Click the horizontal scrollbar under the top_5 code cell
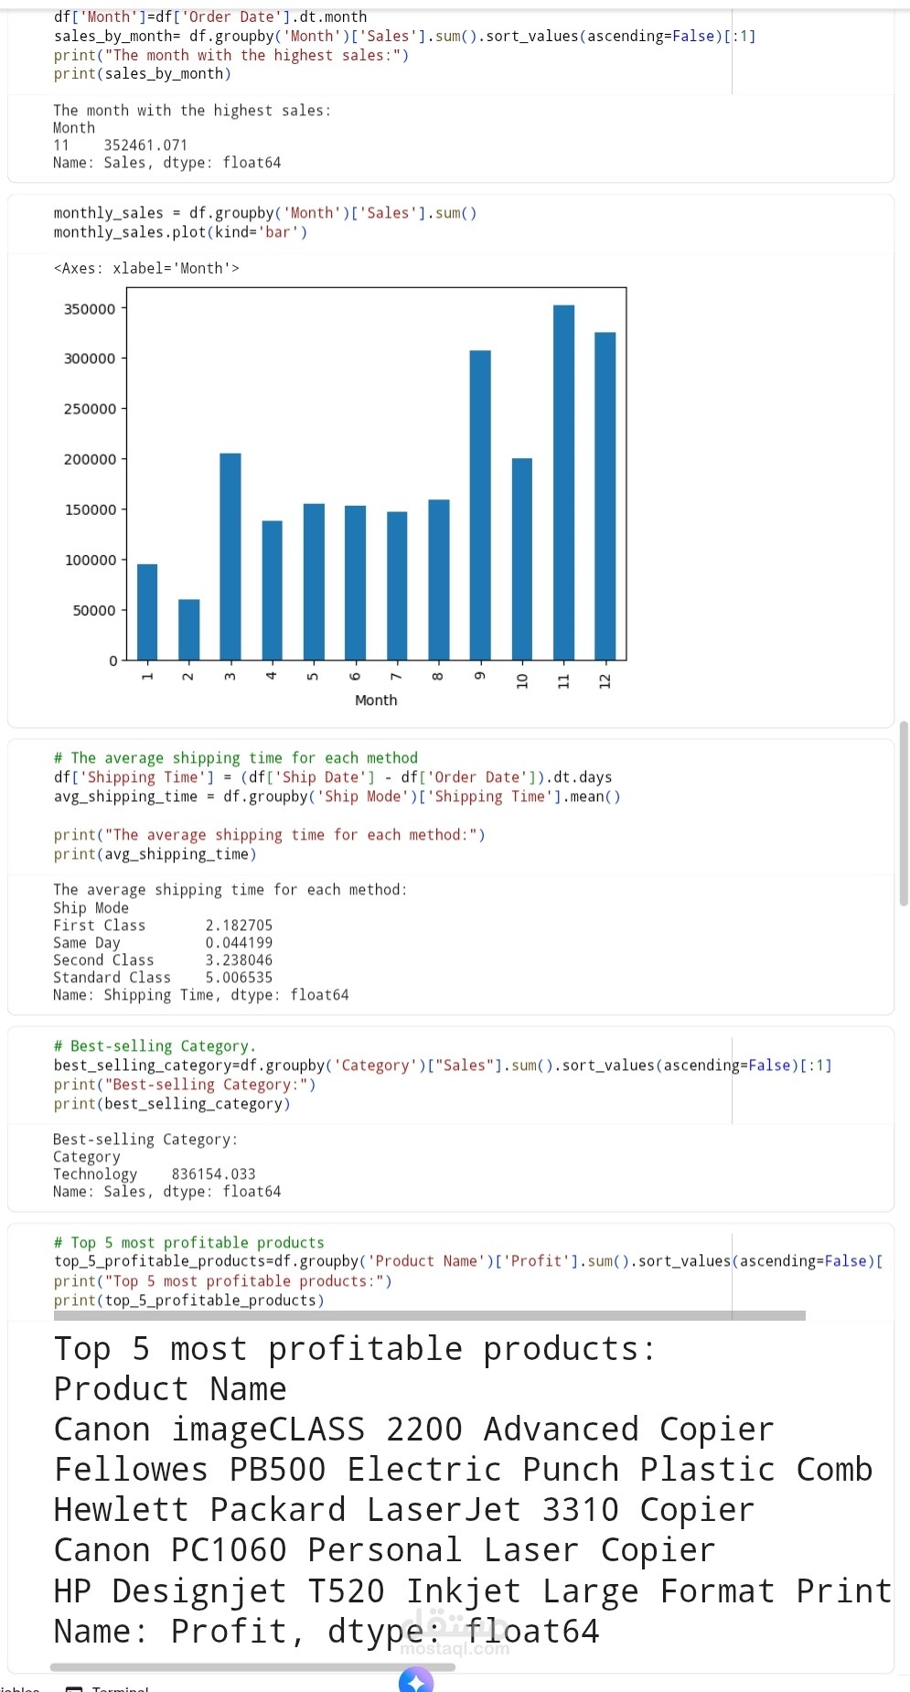The width and height of the screenshot is (910, 1692). pyautogui.click(x=430, y=1315)
